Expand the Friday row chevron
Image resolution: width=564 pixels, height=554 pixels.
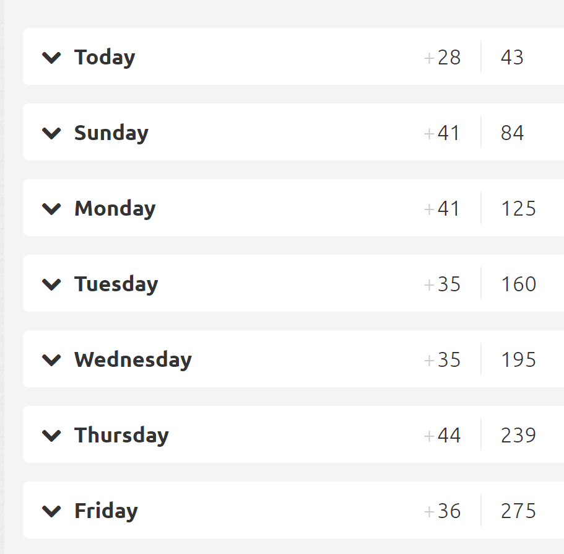coord(51,511)
